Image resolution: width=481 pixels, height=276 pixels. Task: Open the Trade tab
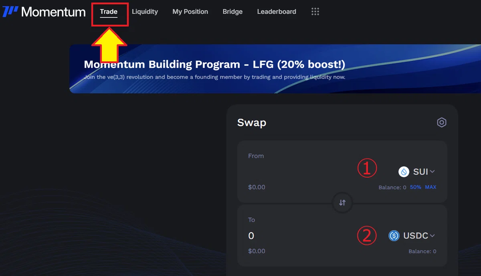pyautogui.click(x=109, y=12)
